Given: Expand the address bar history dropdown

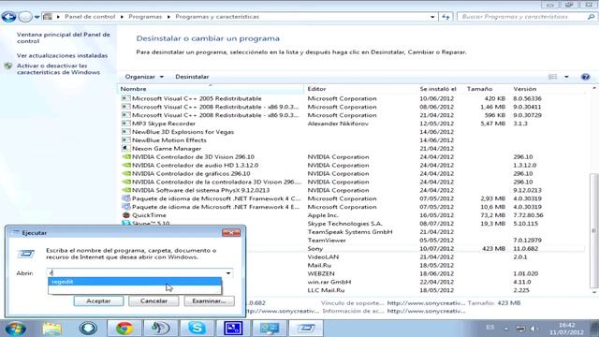Looking at the screenshot, I should tap(432, 17).
